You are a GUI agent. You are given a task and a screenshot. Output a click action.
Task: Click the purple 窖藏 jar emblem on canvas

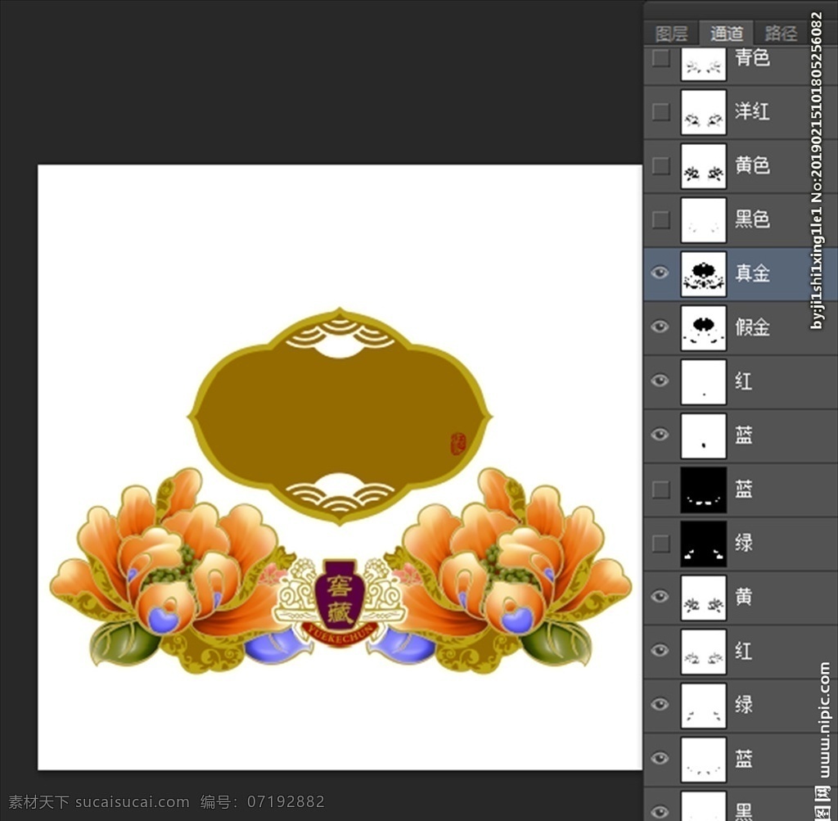340,594
